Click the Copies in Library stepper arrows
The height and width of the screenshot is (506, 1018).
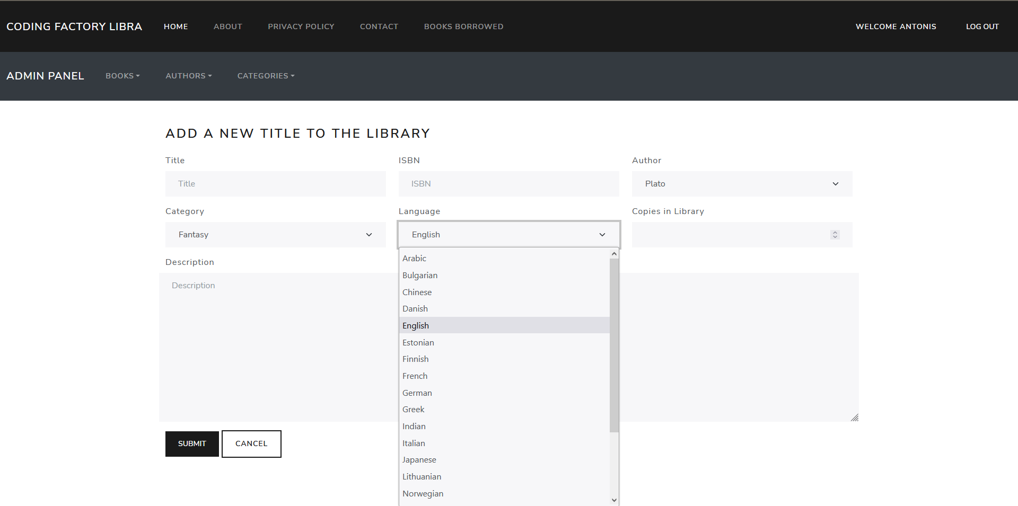(835, 235)
